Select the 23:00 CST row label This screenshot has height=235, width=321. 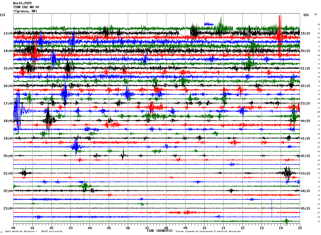[8, 208]
